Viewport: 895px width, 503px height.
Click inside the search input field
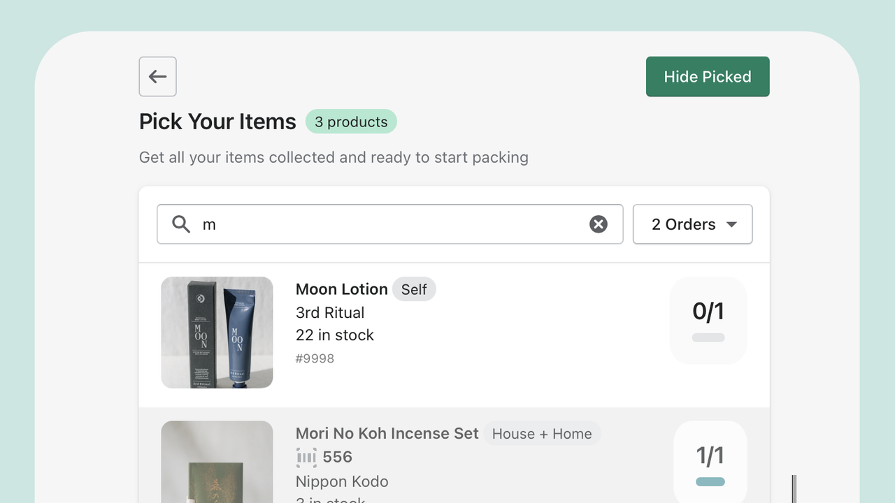click(x=385, y=224)
